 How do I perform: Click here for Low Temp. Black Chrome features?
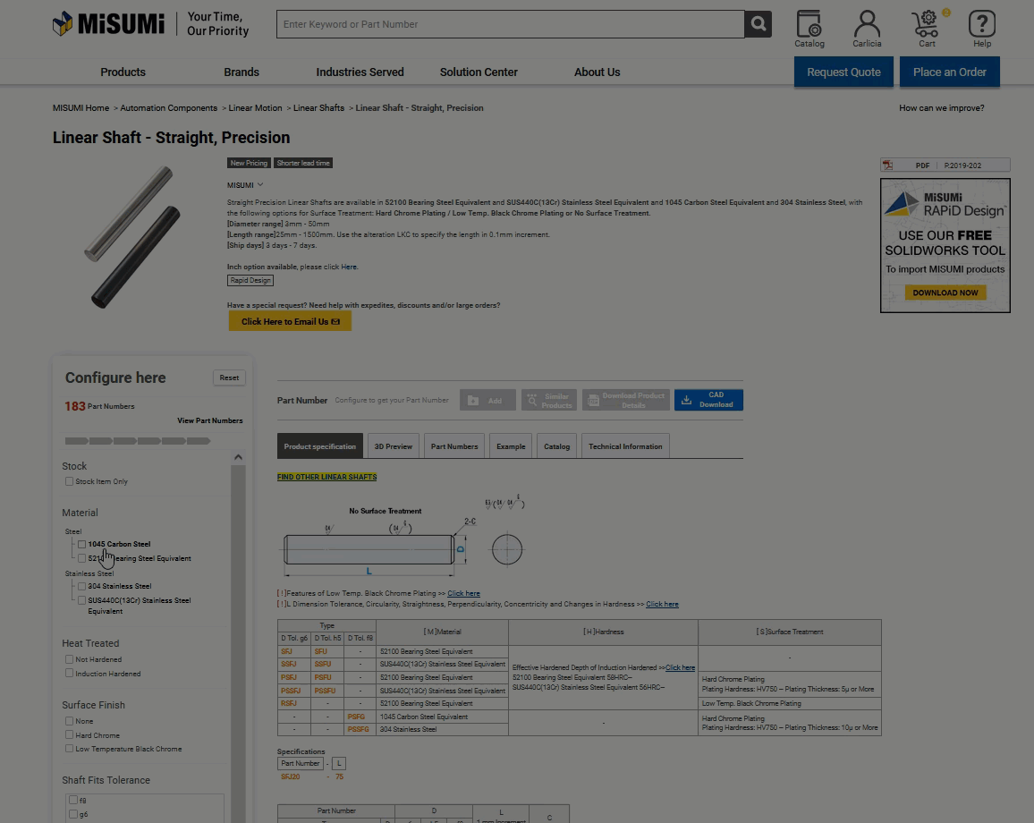coord(463,593)
